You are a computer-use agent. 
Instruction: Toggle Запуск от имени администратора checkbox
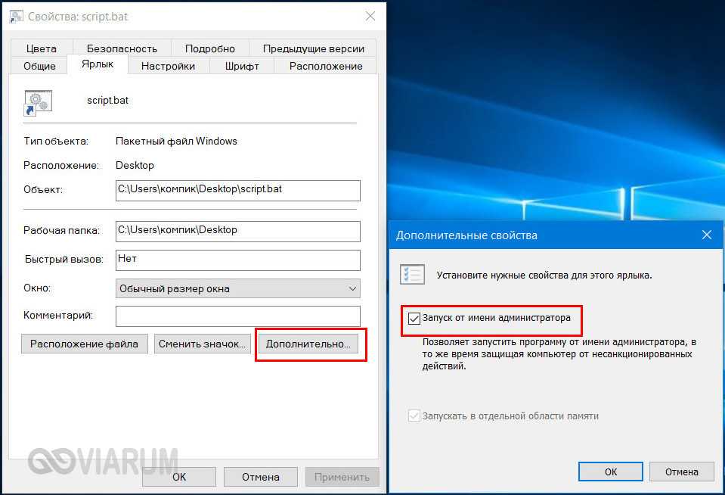414,318
